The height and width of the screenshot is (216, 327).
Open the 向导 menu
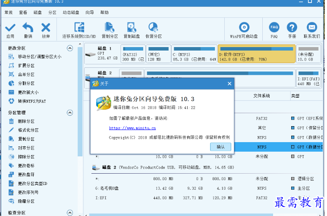90,13
